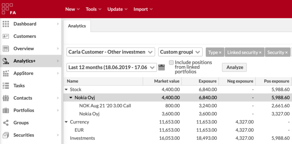292x144 pixels.
Task: Click the Groups share icon
Action: [x=6, y=123]
